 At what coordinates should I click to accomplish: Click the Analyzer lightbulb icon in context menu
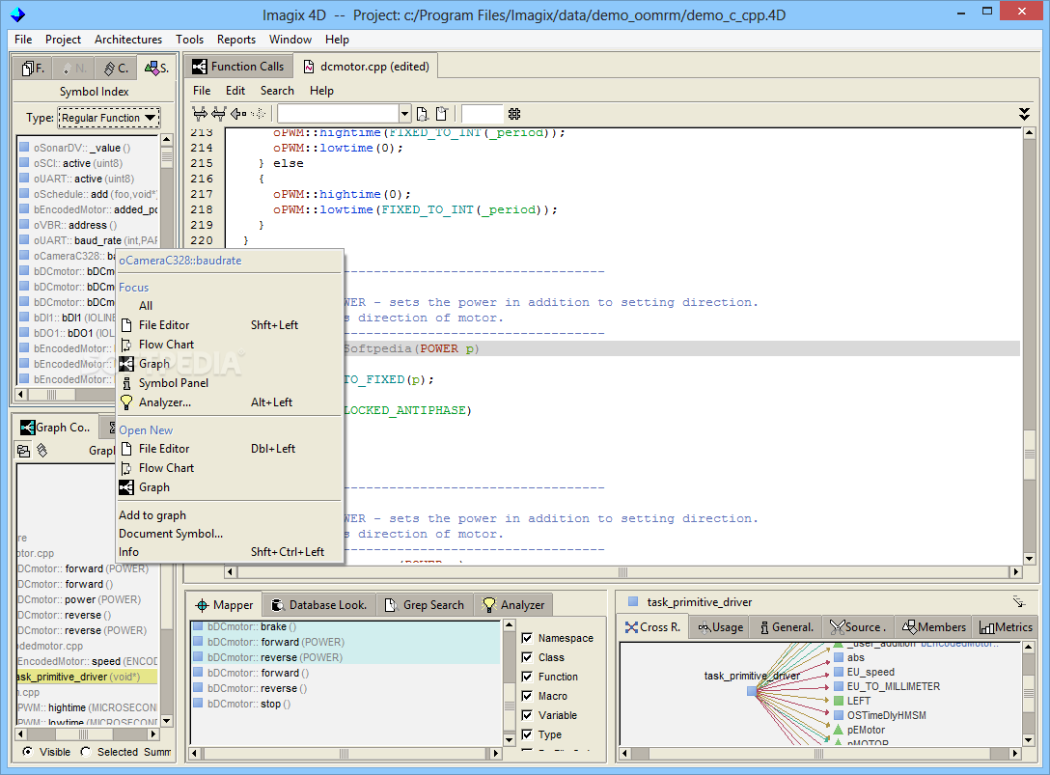125,401
